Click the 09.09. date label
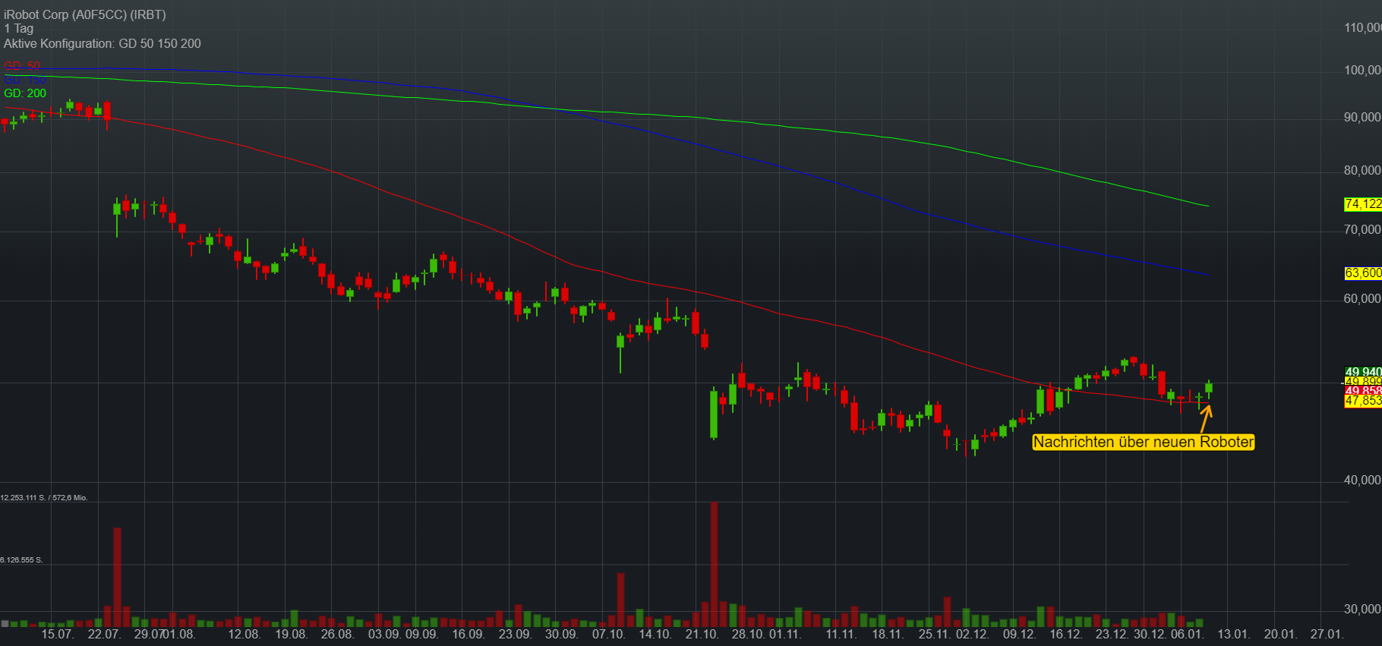Viewport: 1382px width, 646px height. coord(421,635)
